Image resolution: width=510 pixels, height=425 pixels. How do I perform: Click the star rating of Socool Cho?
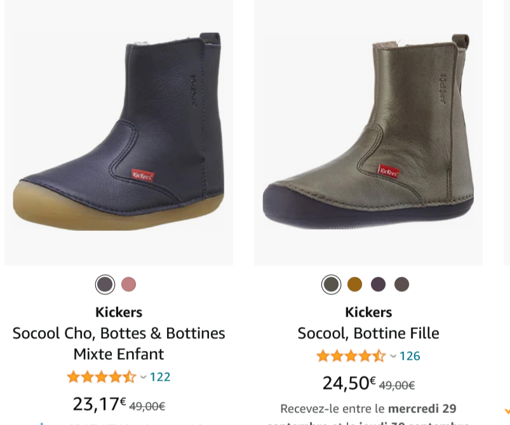pos(102,376)
